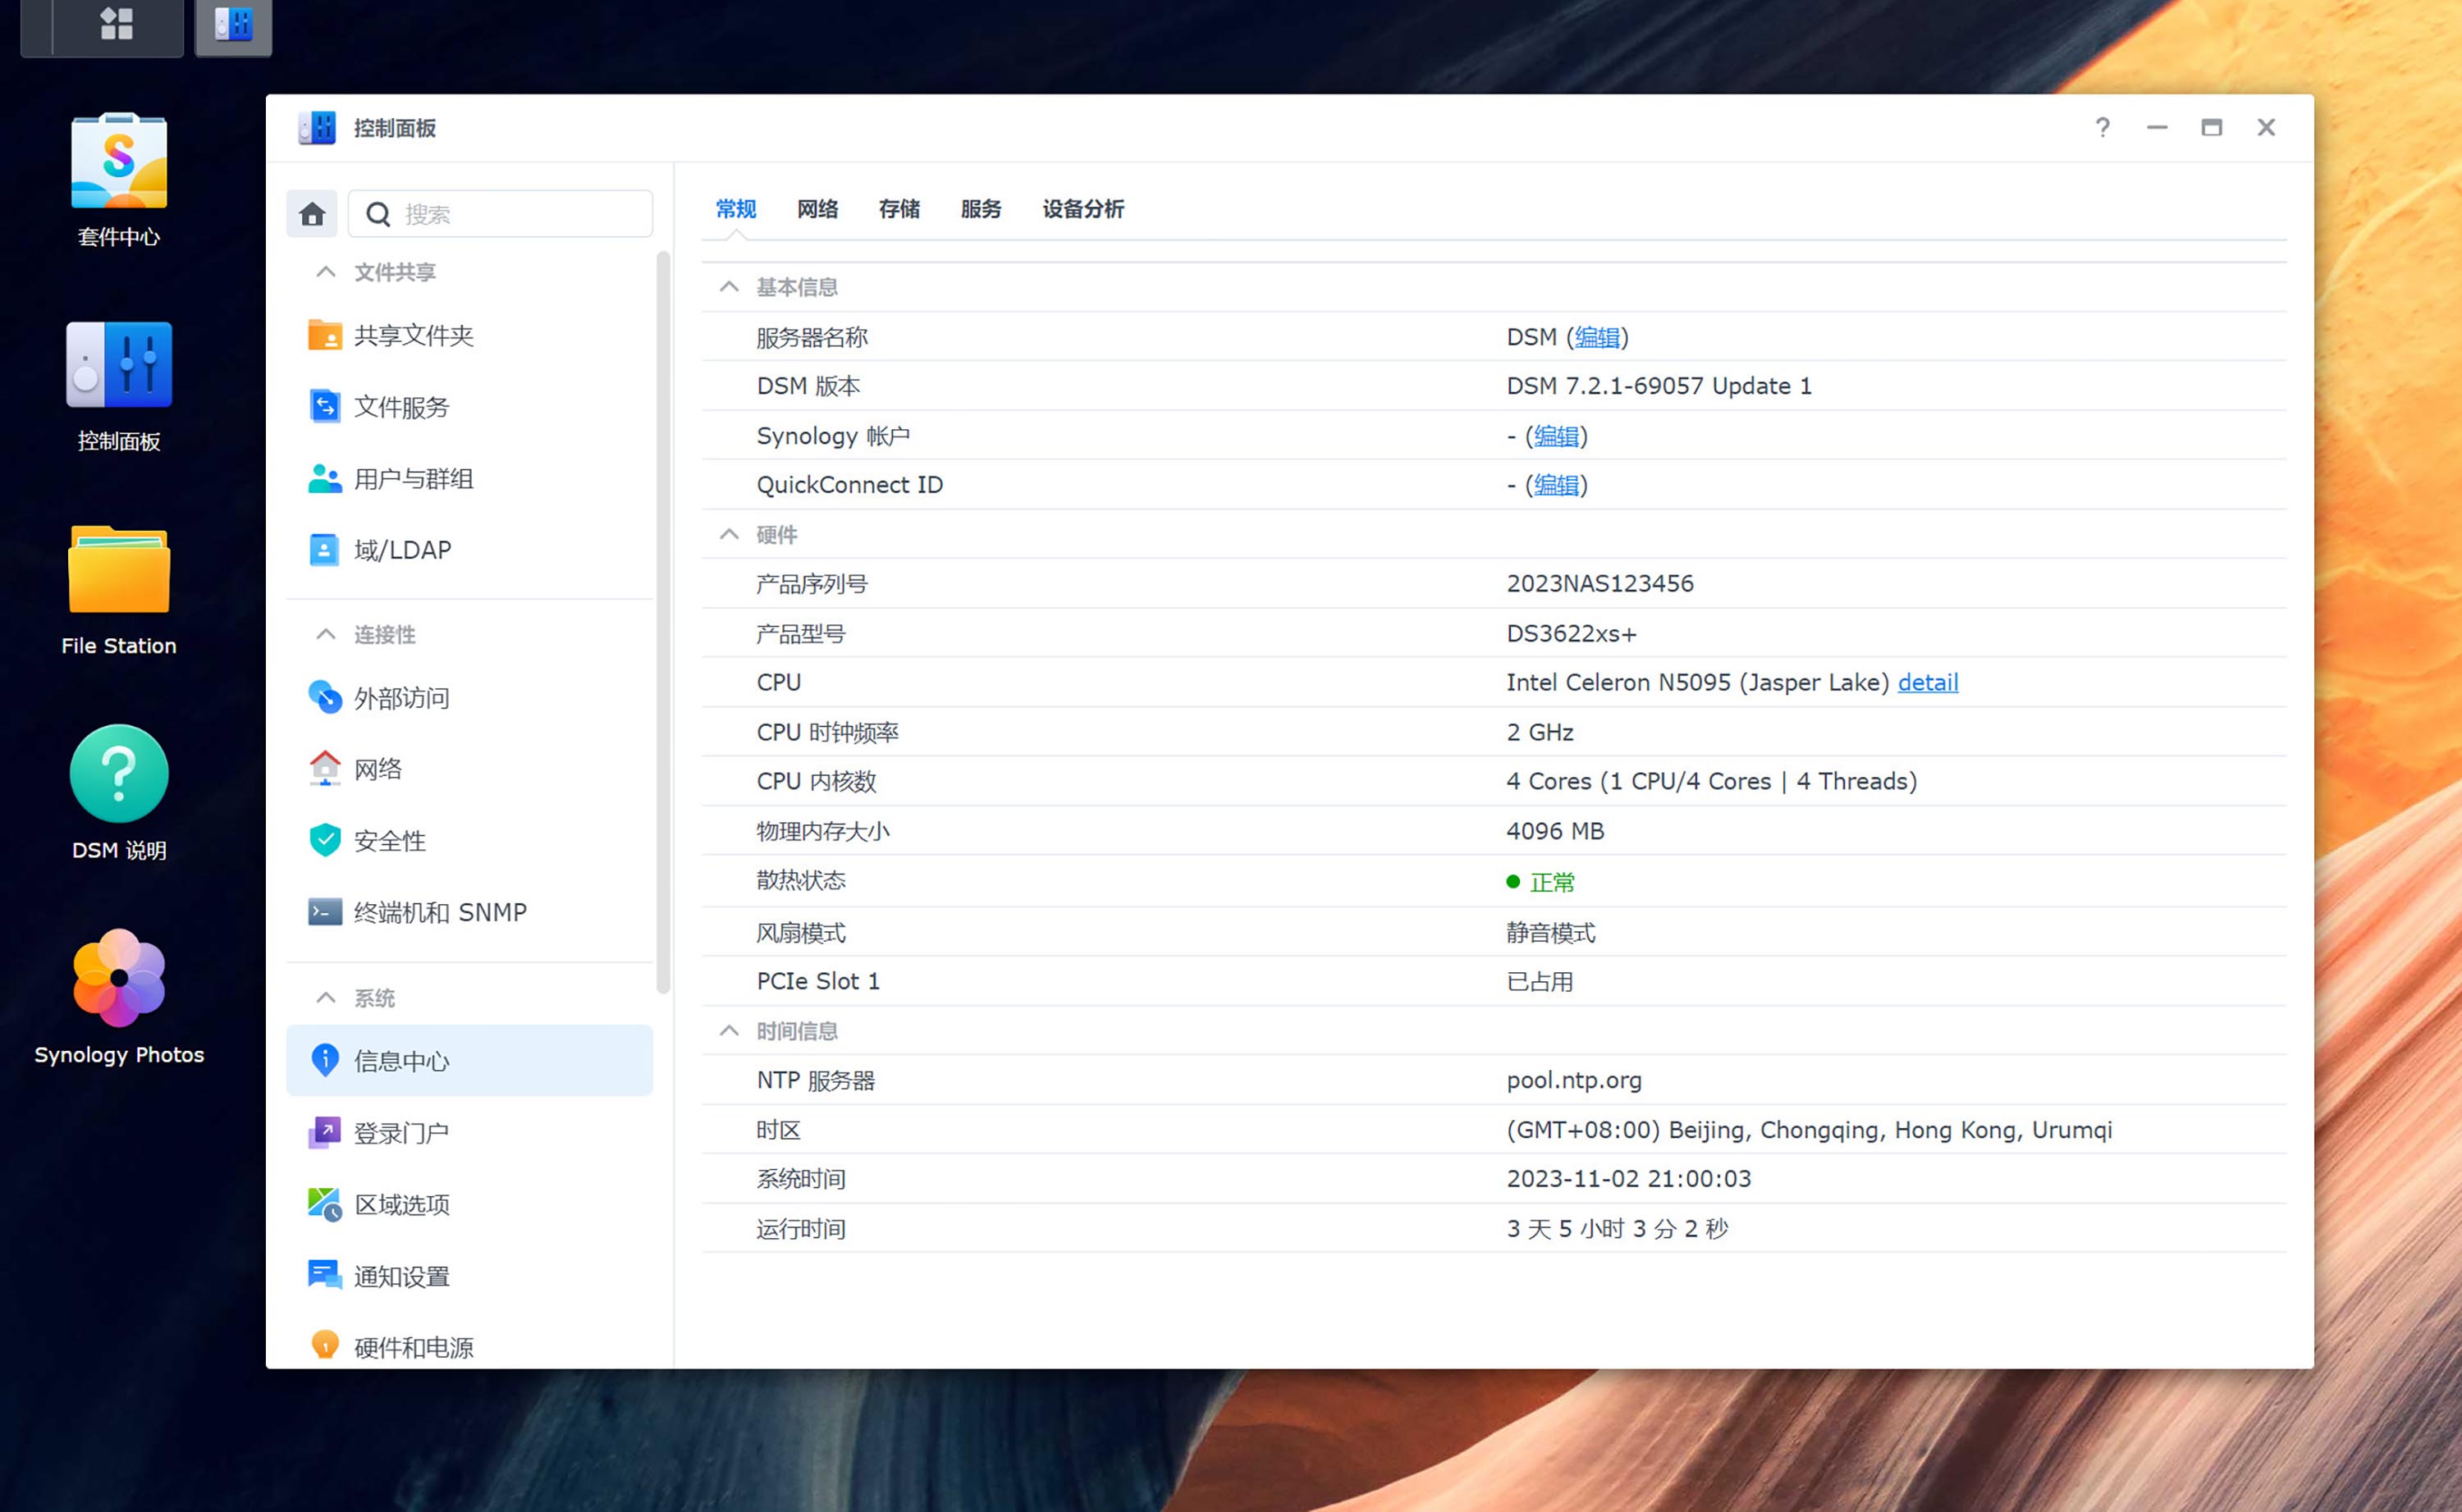Click the uptime value 3 天 5 小时

click(1617, 1229)
